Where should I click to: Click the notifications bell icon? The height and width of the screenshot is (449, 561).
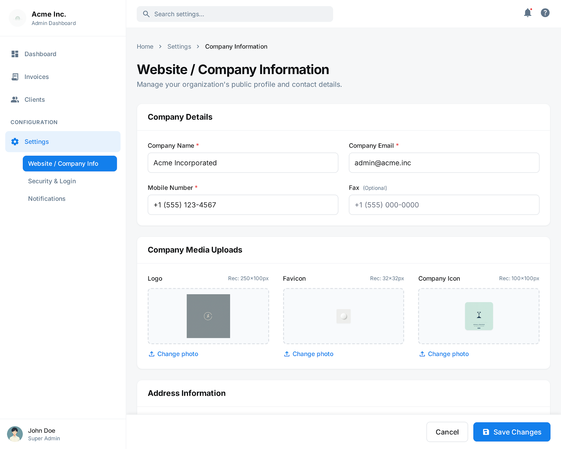point(527,13)
